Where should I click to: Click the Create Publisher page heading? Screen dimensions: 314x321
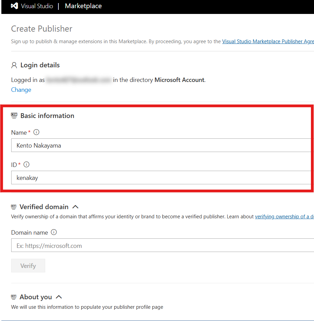[x=42, y=29]
